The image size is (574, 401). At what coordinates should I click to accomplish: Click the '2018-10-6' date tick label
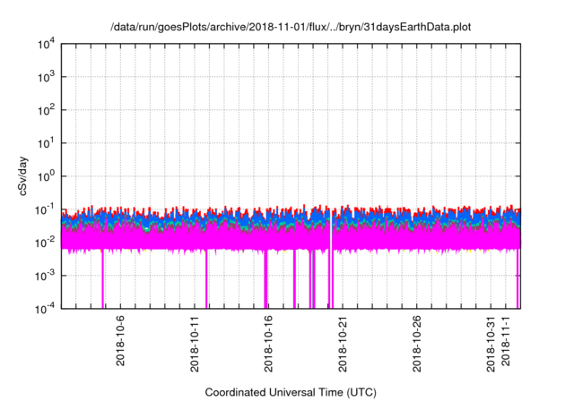(x=120, y=340)
